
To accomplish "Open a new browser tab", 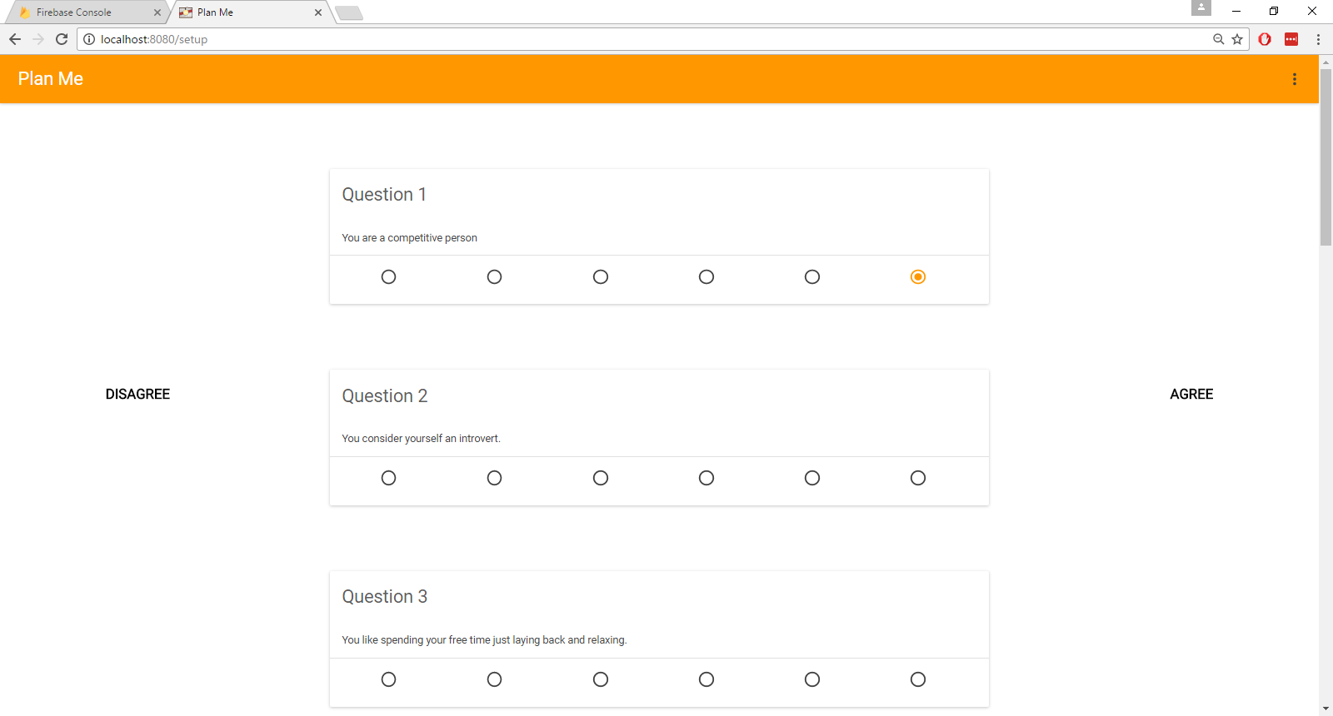I will coord(349,12).
